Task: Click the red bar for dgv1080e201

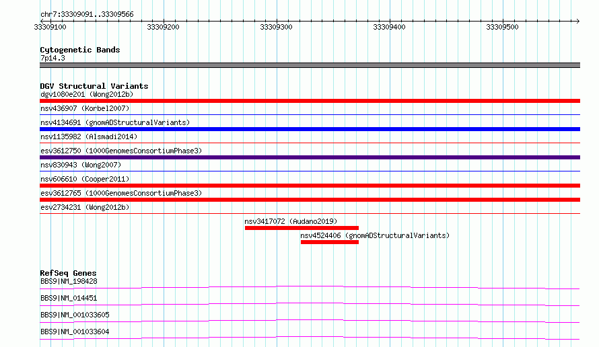Action: tap(310, 101)
